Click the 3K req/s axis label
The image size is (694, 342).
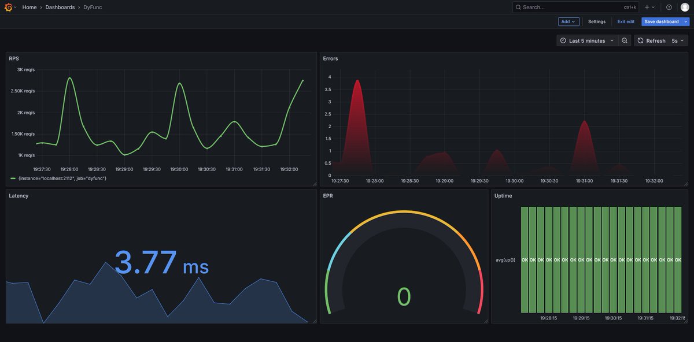click(25, 69)
